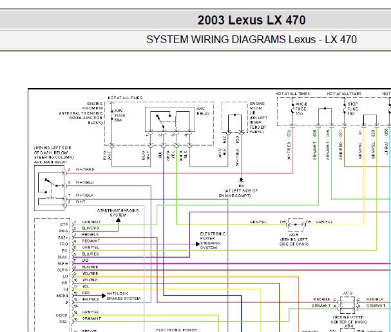The image size is (391, 332).
Task: Select the BLK/ORG wire label at REG
Action: [91, 228]
